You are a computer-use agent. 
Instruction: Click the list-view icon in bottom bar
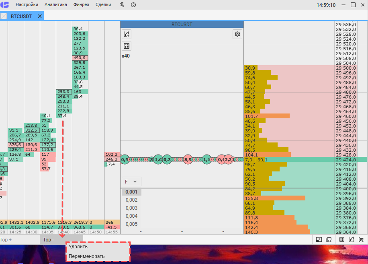tap(342, 239)
